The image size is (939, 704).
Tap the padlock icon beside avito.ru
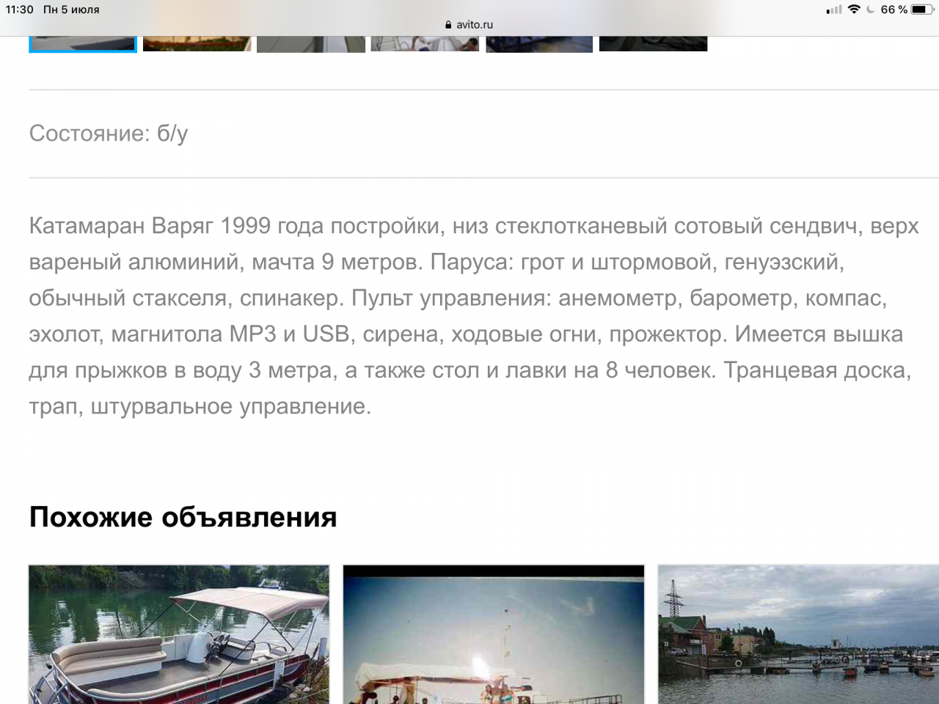pyautogui.click(x=448, y=24)
